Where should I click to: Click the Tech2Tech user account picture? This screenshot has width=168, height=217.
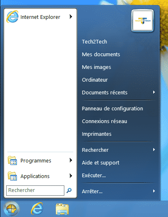[143, 21]
